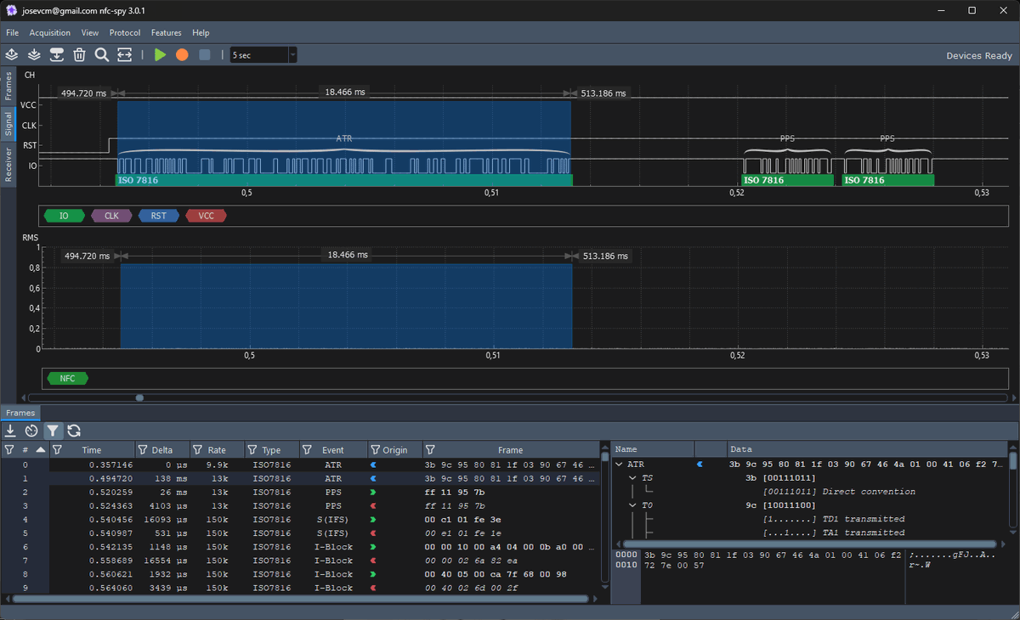This screenshot has height=620, width=1020.
Task: Select the bottom Frames panel tab
Action: 20,413
